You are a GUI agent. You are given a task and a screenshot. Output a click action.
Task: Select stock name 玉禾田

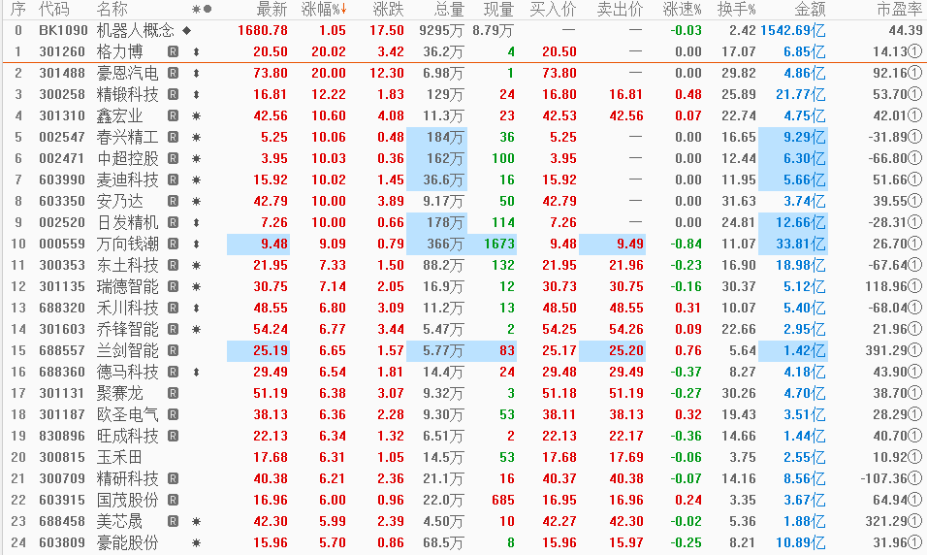(x=120, y=457)
